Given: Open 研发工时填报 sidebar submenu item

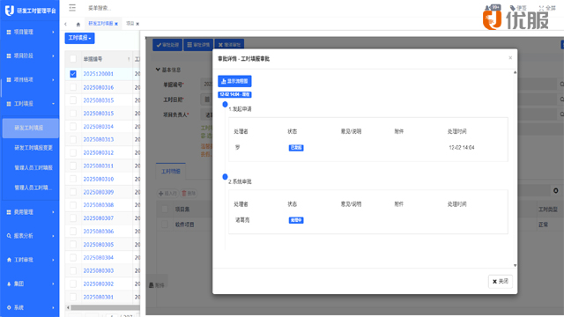Looking at the screenshot, I should pyautogui.click(x=30, y=128).
